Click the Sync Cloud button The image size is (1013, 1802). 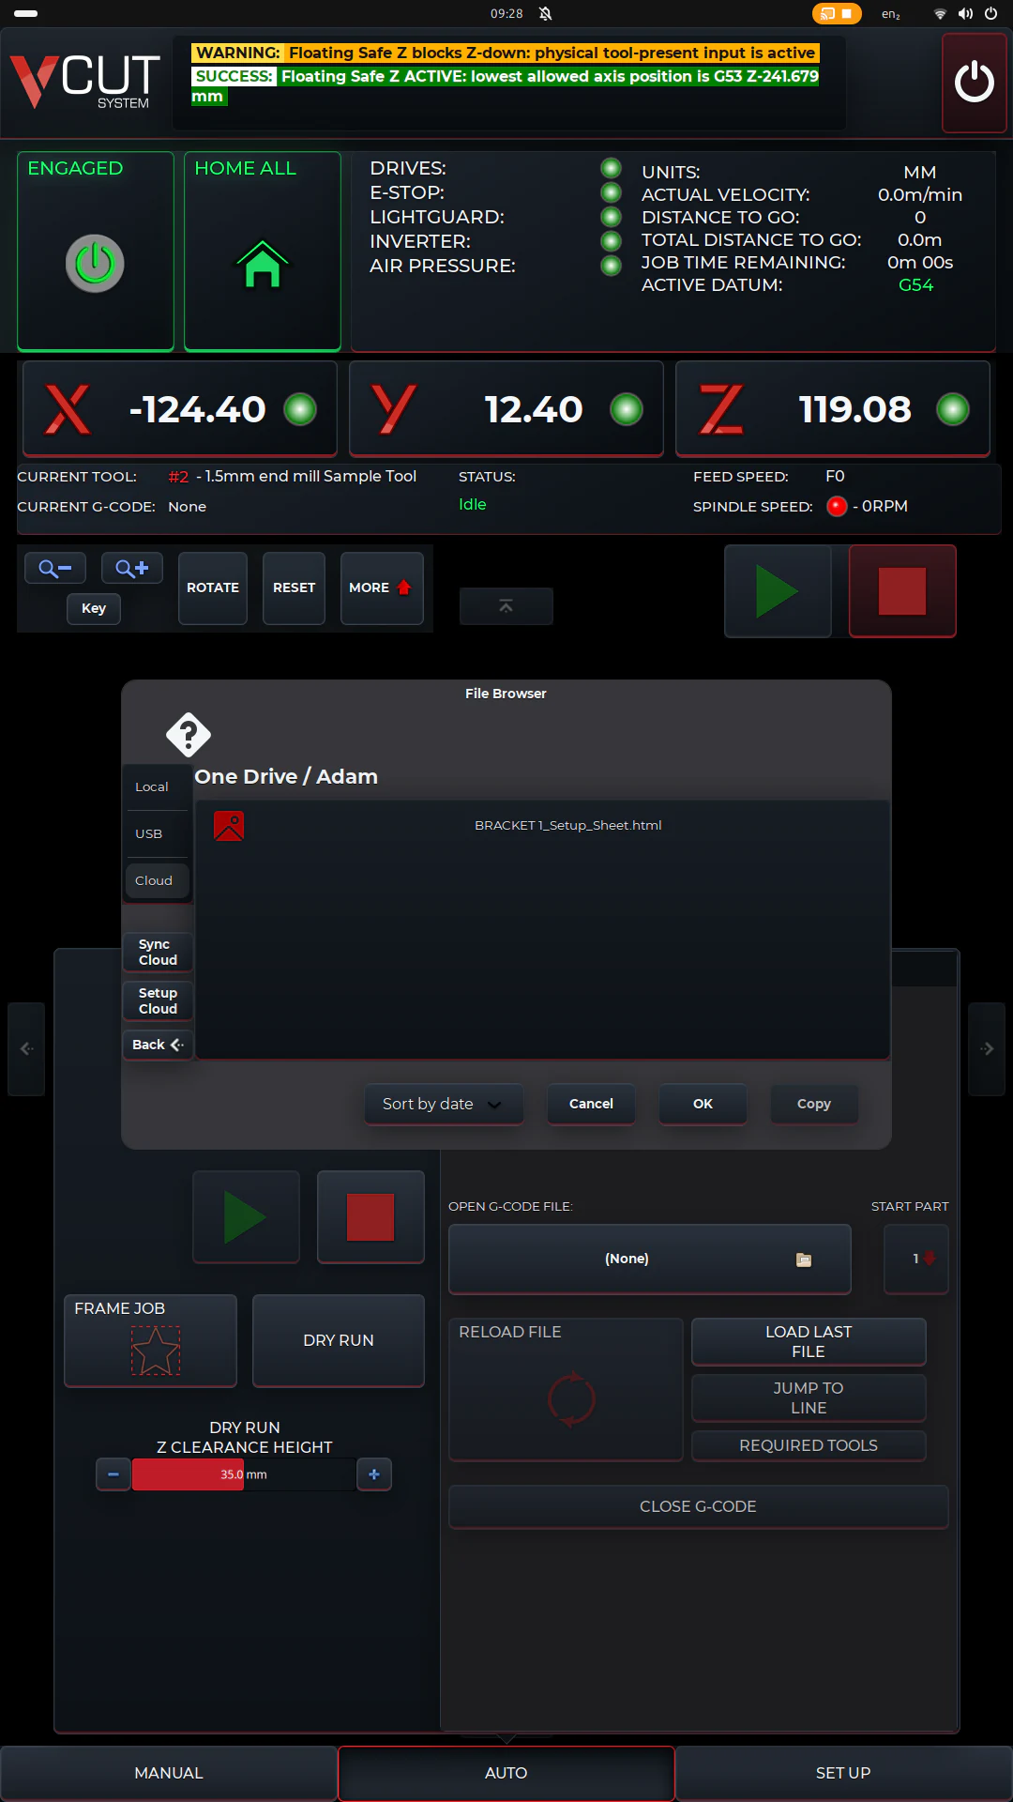[x=158, y=952]
